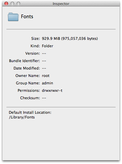Click the Owner Name: label
The image size is (122, 164).
click(28, 76)
